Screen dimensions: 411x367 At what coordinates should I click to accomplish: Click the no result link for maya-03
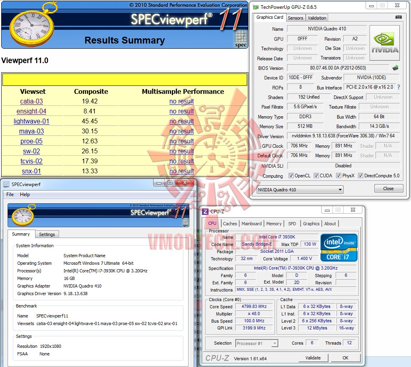click(x=181, y=131)
